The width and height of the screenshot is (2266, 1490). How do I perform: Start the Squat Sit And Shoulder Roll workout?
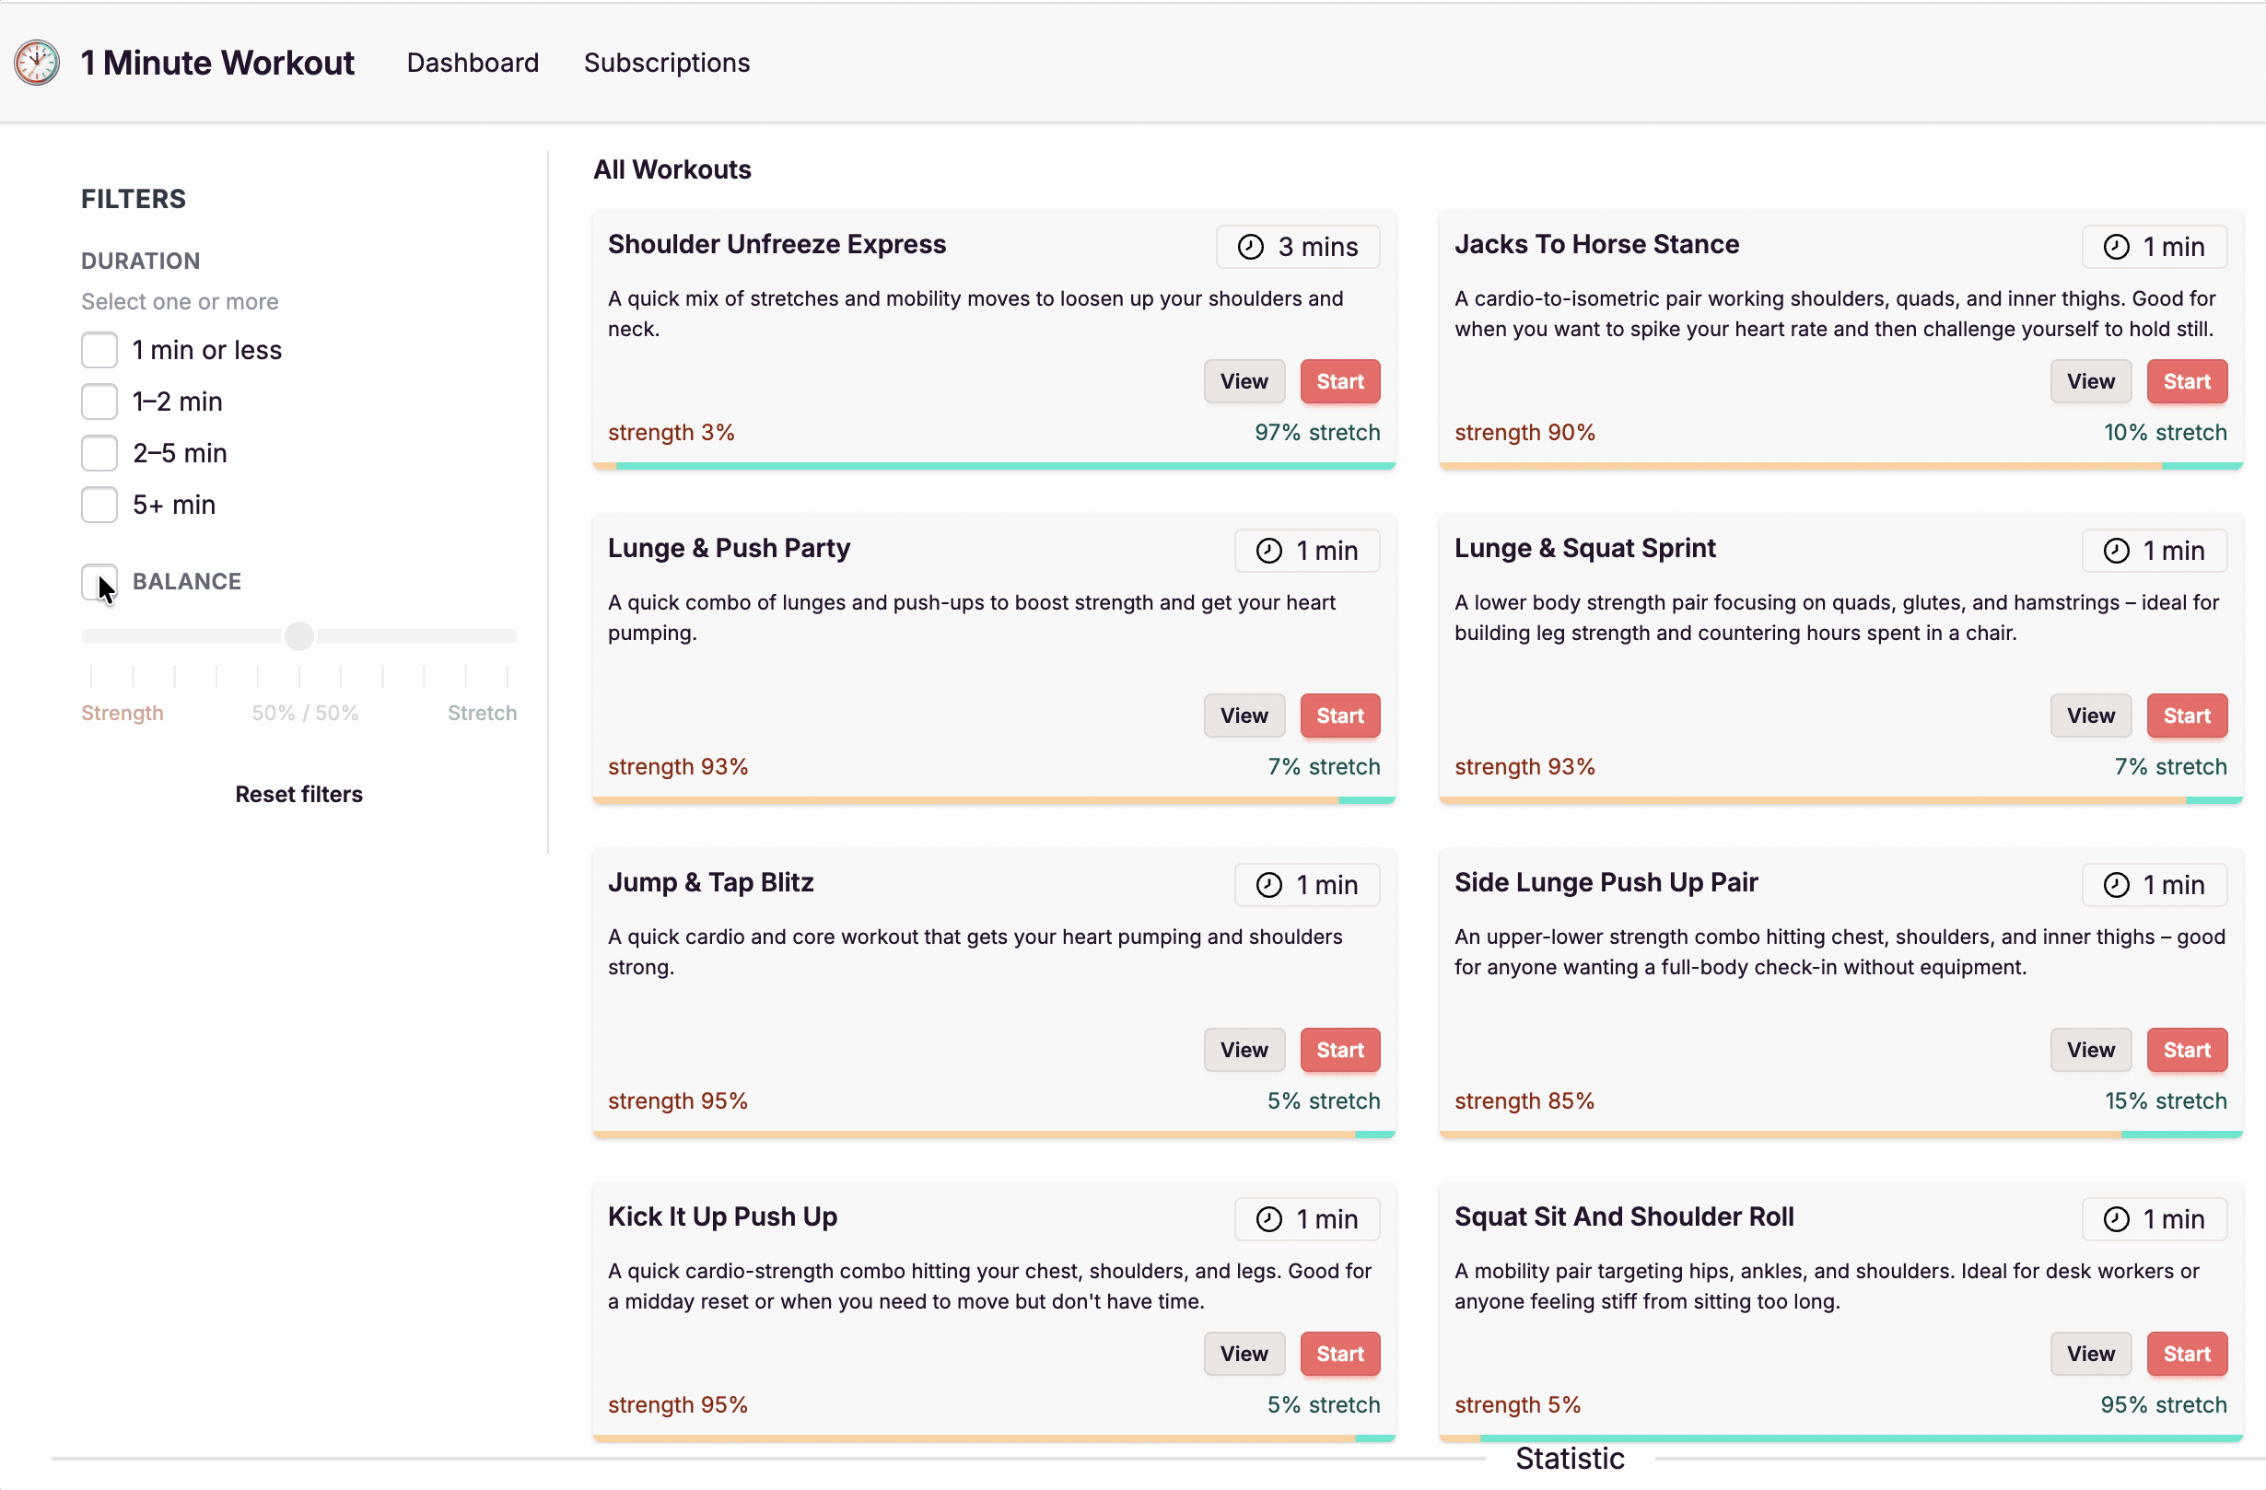click(x=2186, y=1353)
